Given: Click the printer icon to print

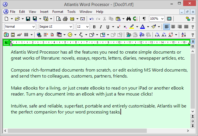Looking at the screenshot, I should pyautogui.click(x=65, y=19).
